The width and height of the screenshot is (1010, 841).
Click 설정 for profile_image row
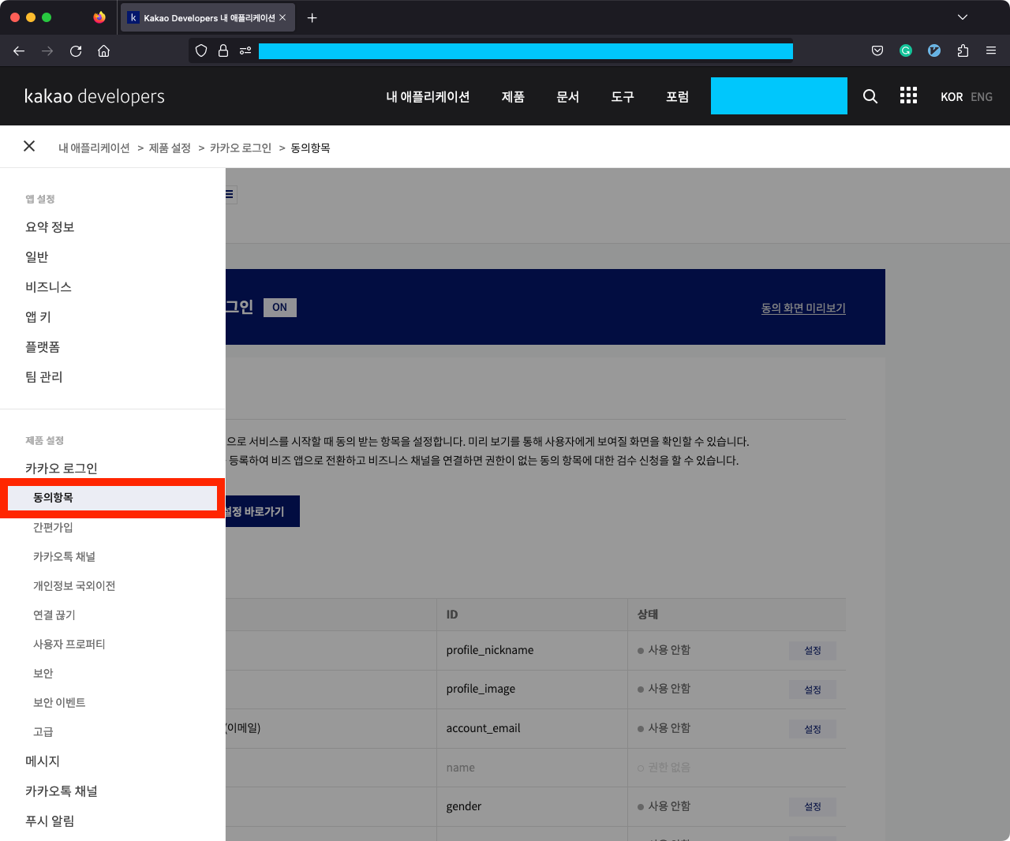click(813, 690)
